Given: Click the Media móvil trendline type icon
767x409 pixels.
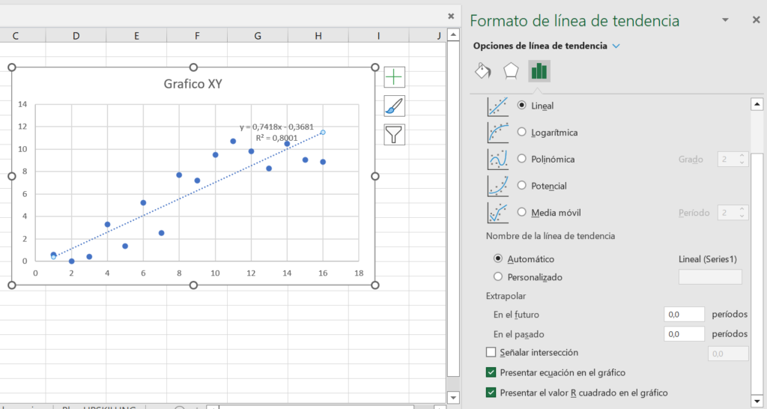Looking at the screenshot, I should pyautogui.click(x=497, y=213).
